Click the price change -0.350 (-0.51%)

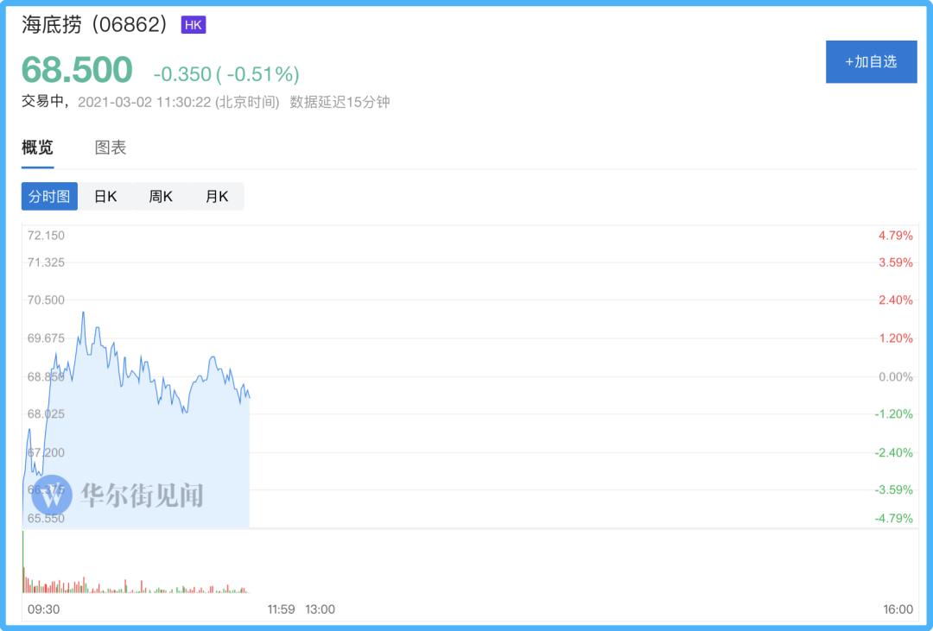tap(226, 74)
